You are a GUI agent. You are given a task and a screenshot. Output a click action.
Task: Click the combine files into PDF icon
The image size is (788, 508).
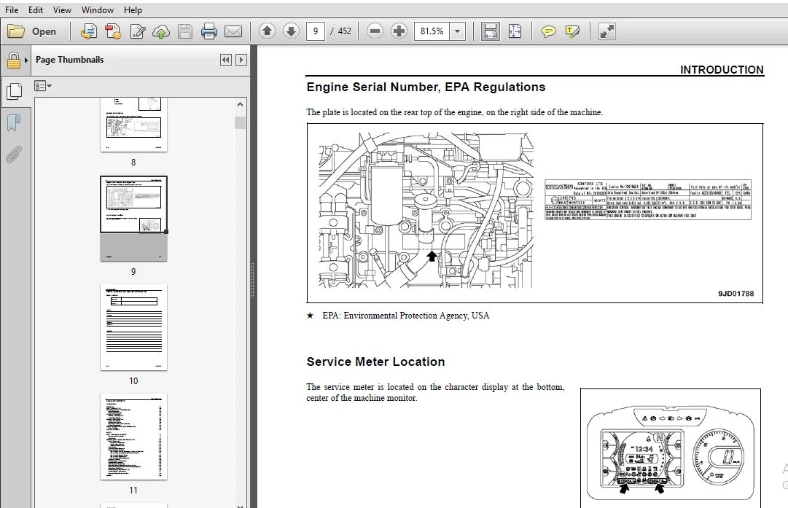coord(112,31)
